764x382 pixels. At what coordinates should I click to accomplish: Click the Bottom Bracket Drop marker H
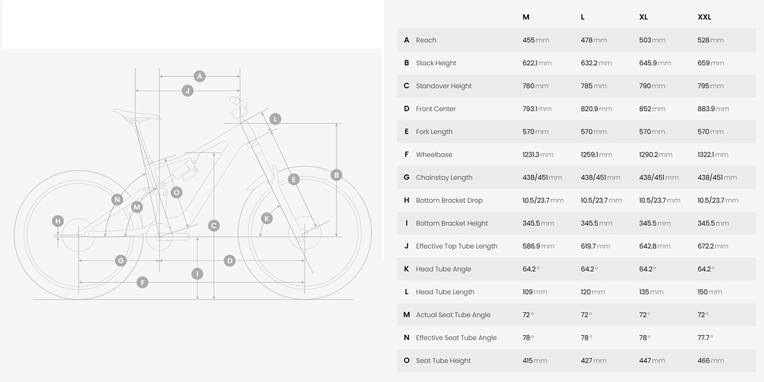[x=58, y=221]
